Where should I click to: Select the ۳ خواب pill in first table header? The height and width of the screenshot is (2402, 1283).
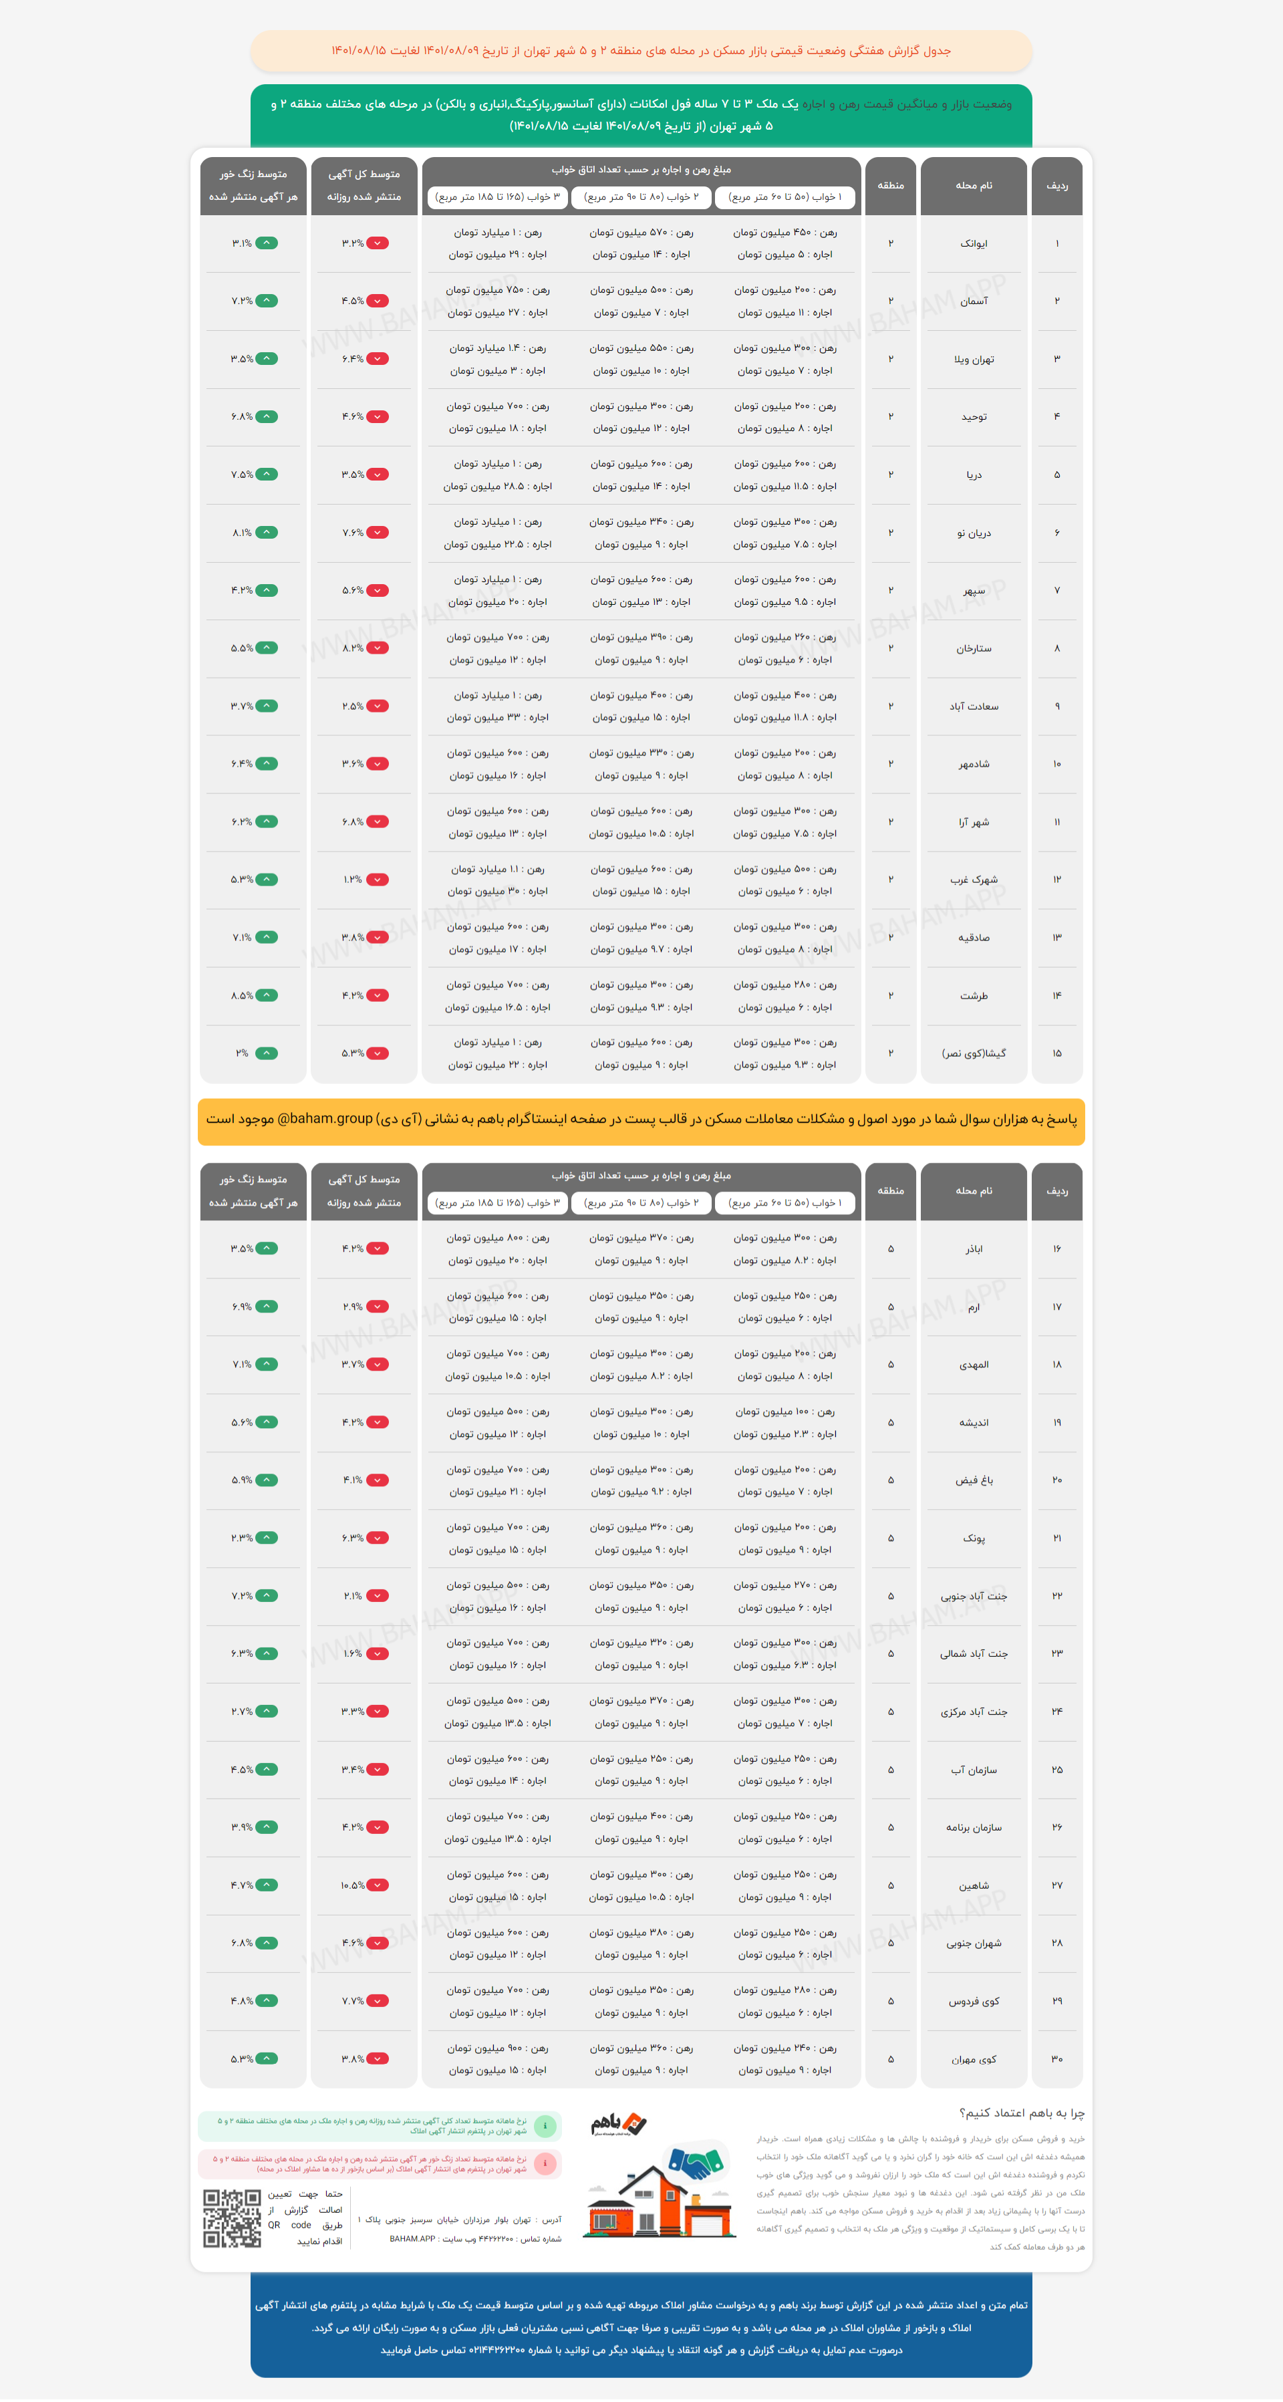[498, 198]
